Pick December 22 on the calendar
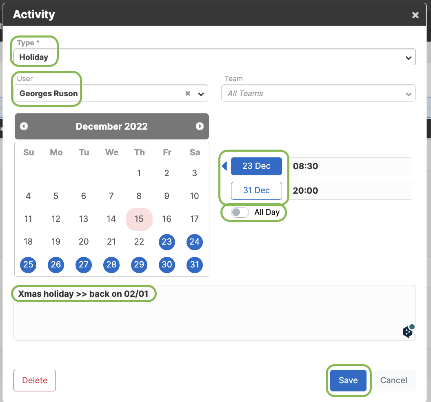This screenshot has height=402, width=431. coord(139,242)
